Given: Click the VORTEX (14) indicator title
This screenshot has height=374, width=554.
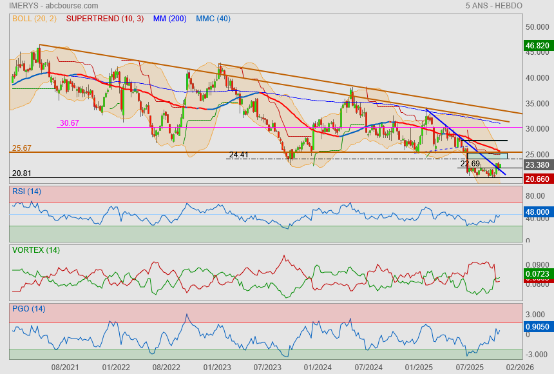Looking at the screenshot, I should (36, 250).
